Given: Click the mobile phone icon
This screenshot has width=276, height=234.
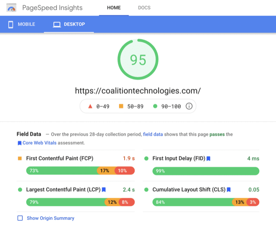Looking at the screenshot, I should click(x=10, y=25).
